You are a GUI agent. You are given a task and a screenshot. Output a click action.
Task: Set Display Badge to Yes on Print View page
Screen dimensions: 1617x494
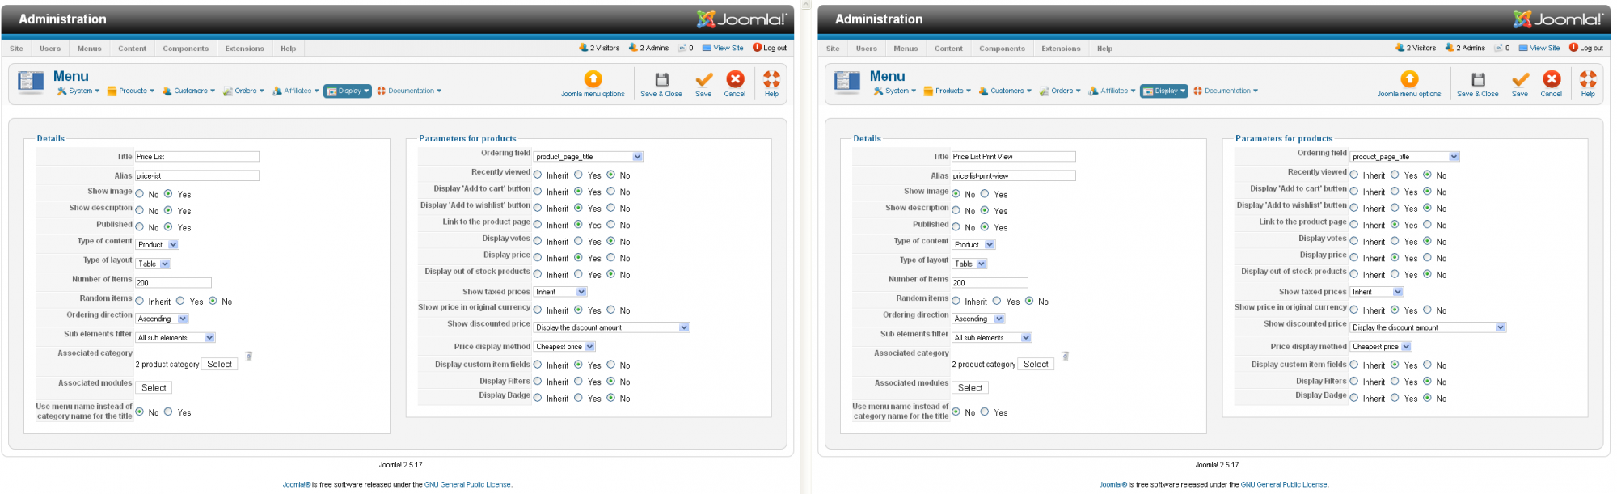[x=1395, y=398]
